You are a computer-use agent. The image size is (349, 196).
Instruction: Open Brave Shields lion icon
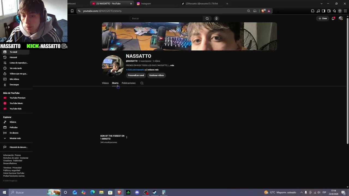point(263,11)
